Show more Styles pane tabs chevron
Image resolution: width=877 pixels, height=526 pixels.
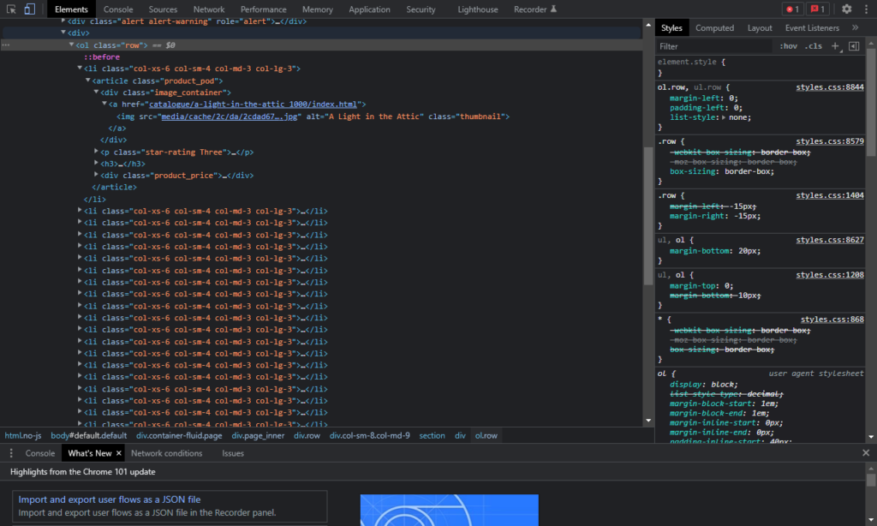coord(855,28)
